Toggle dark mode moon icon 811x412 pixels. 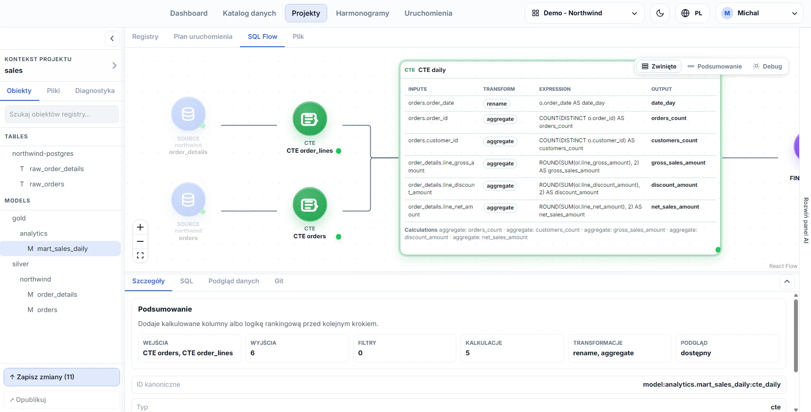point(660,13)
